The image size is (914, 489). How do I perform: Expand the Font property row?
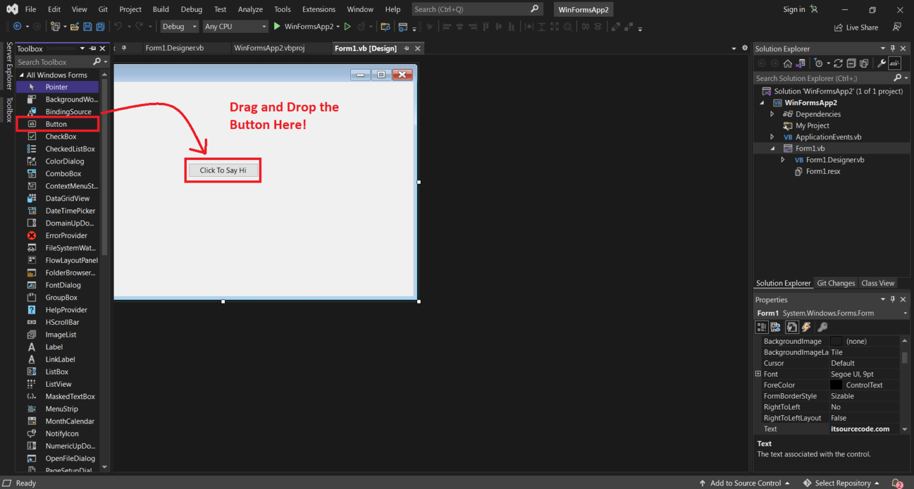click(x=758, y=374)
